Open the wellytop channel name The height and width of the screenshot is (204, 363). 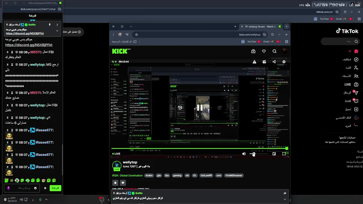coord(130,162)
